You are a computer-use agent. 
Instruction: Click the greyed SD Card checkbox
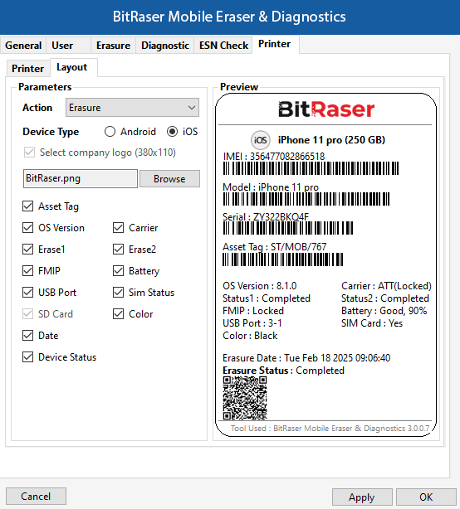27,314
